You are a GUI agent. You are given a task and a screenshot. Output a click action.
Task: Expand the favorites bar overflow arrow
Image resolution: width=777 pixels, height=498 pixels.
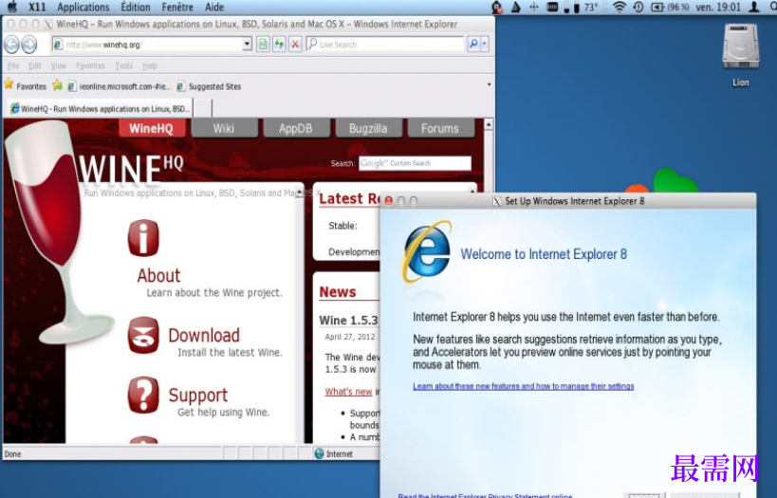click(490, 84)
